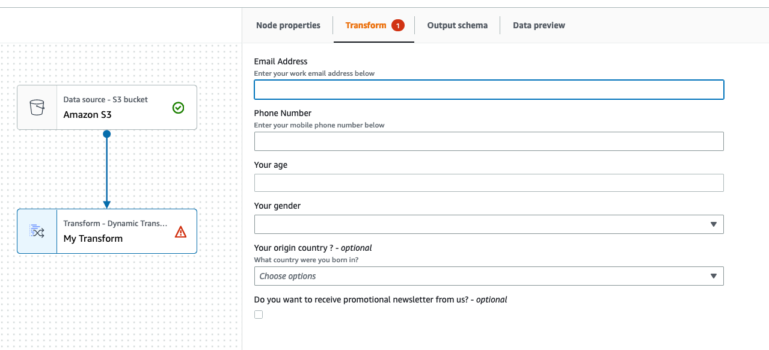Open the Your gender dropdown

[489, 224]
